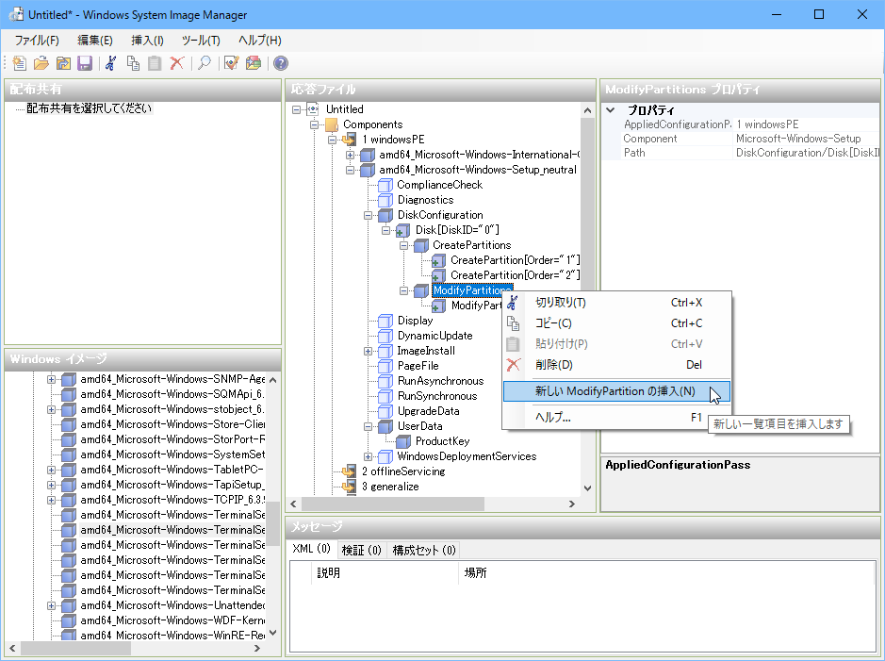Expand the amd64_Microsoft-Windows-TCPIP component
The height and width of the screenshot is (661, 885).
(x=51, y=500)
